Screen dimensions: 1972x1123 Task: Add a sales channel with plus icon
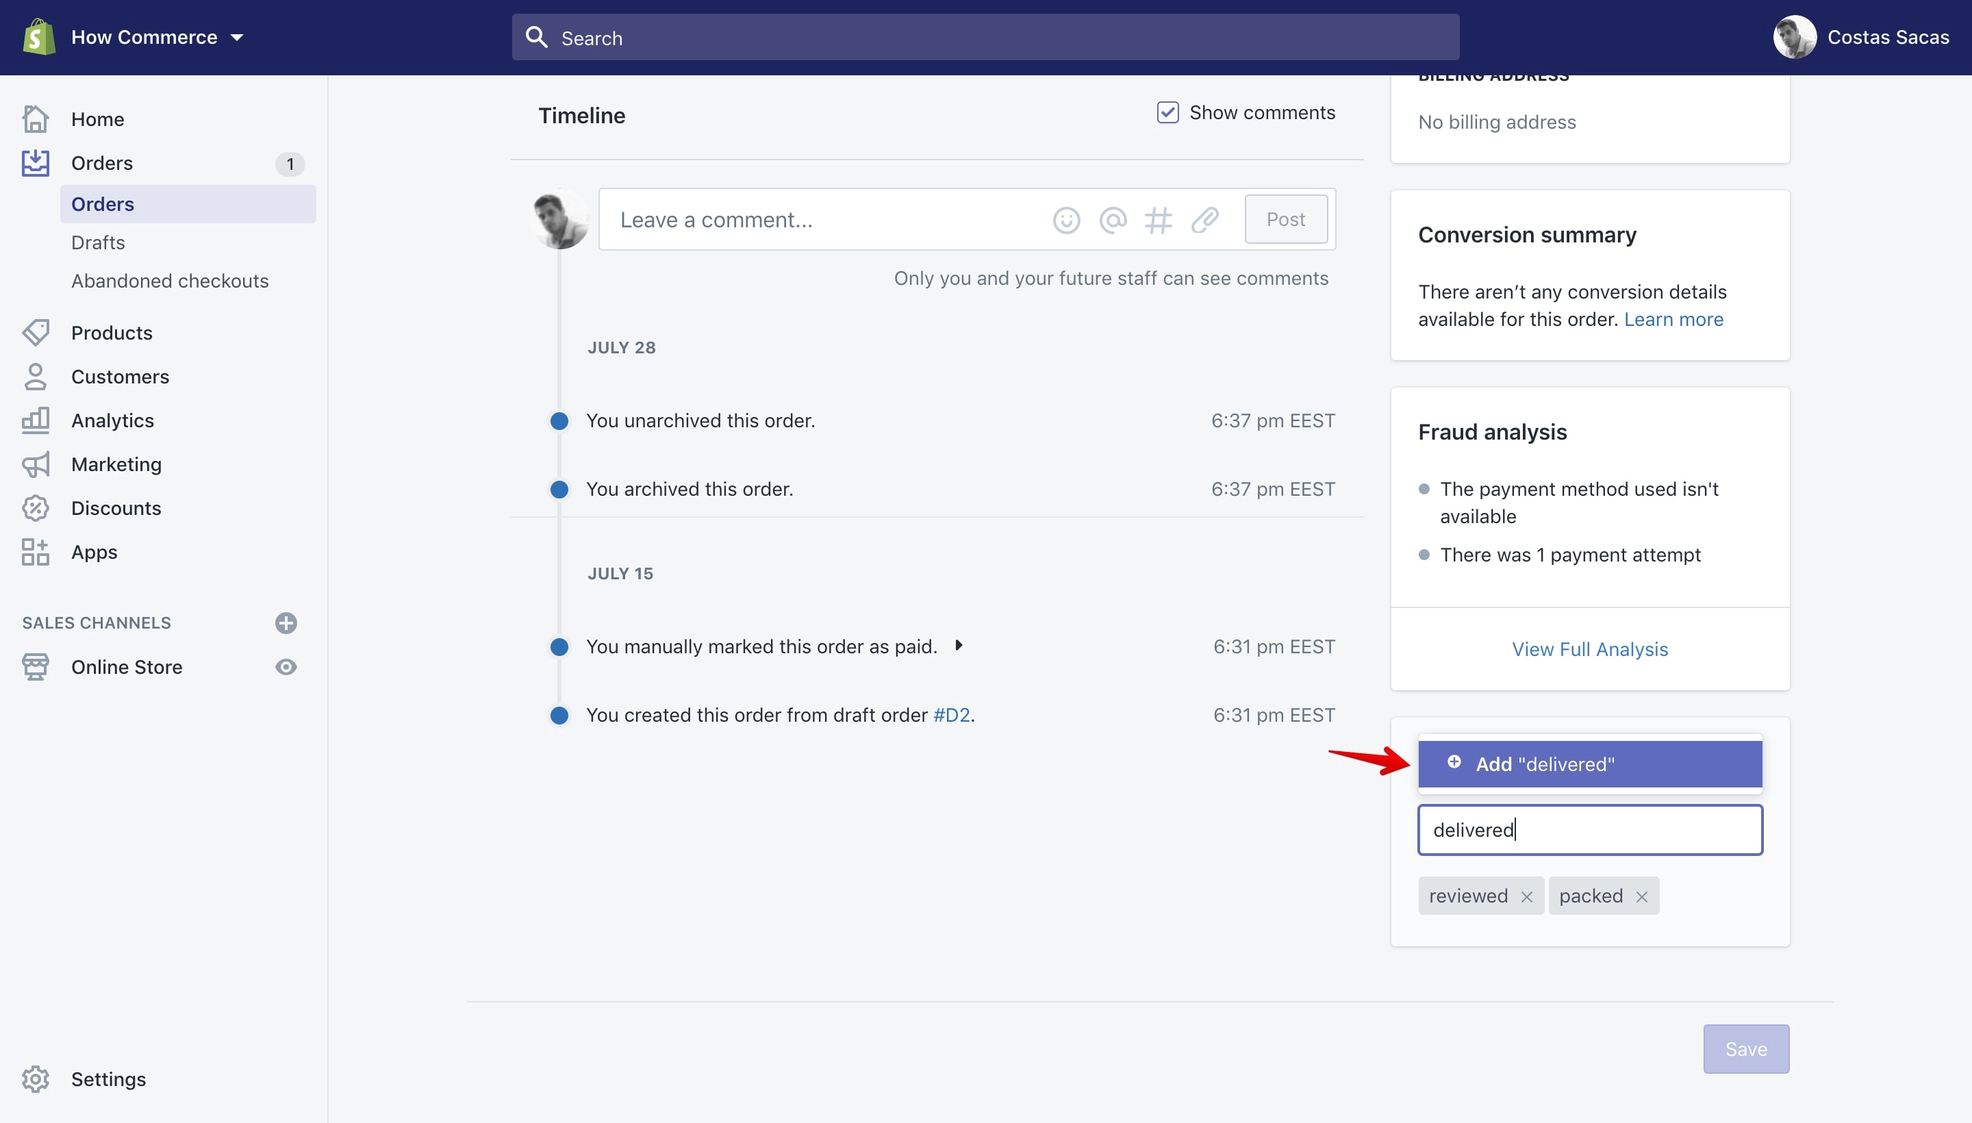pos(286,623)
